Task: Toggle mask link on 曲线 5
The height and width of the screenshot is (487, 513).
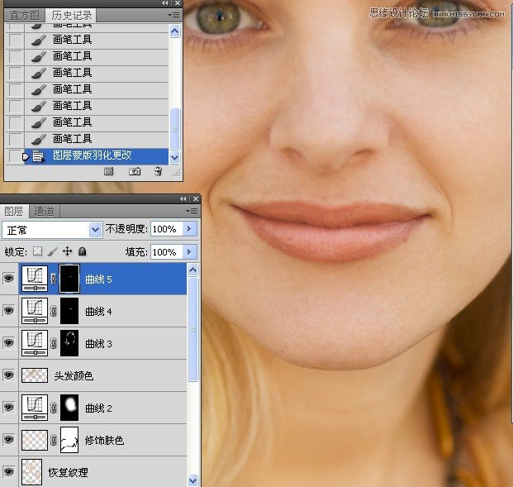Action: click(54, 279)
